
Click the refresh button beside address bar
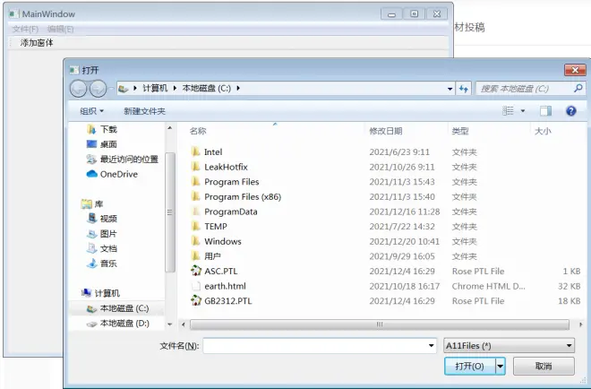tap(464, 89)
